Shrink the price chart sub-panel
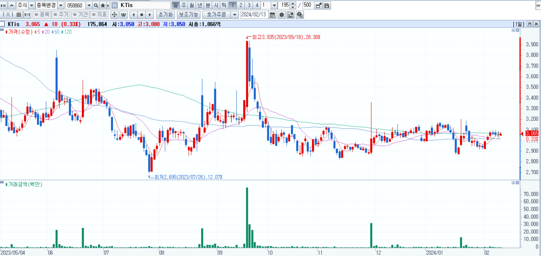Viewport: 541px width, 256px height. (513, 30)
